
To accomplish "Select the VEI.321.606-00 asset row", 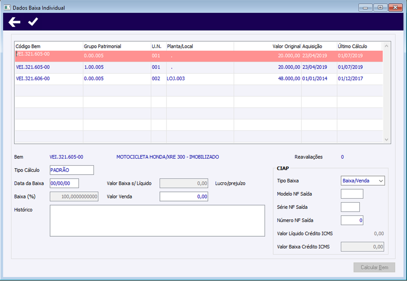I will tap(199, 79).
